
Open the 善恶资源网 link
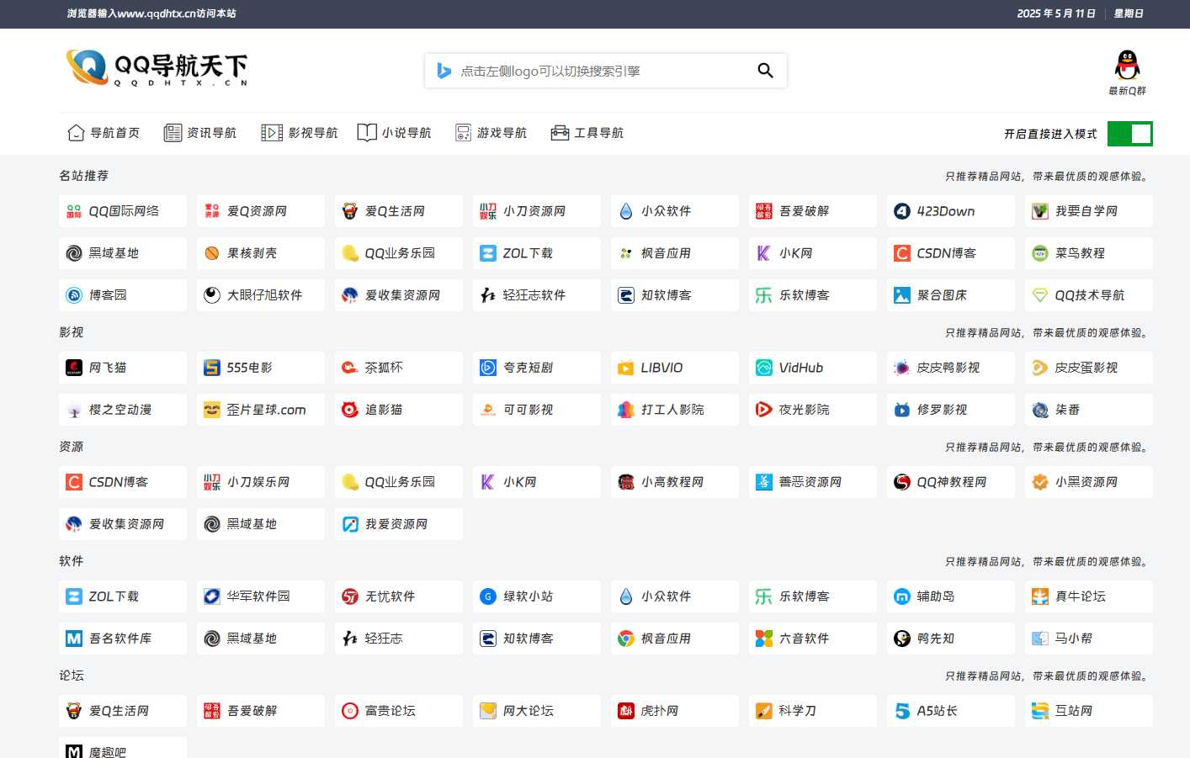click(813, 482)
